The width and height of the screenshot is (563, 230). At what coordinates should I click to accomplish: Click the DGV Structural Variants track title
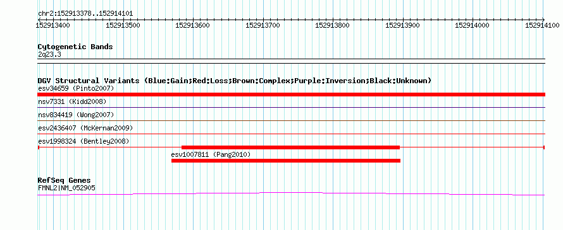235,81
